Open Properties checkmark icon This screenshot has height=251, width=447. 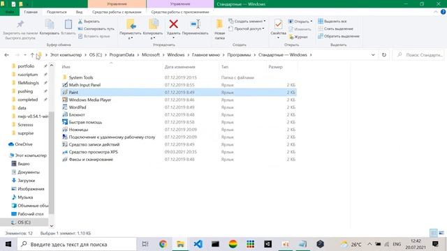[x=278, y=24]
